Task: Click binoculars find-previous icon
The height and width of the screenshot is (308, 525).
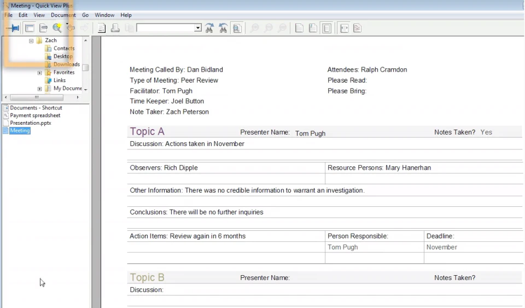Action: coord(223,28)
